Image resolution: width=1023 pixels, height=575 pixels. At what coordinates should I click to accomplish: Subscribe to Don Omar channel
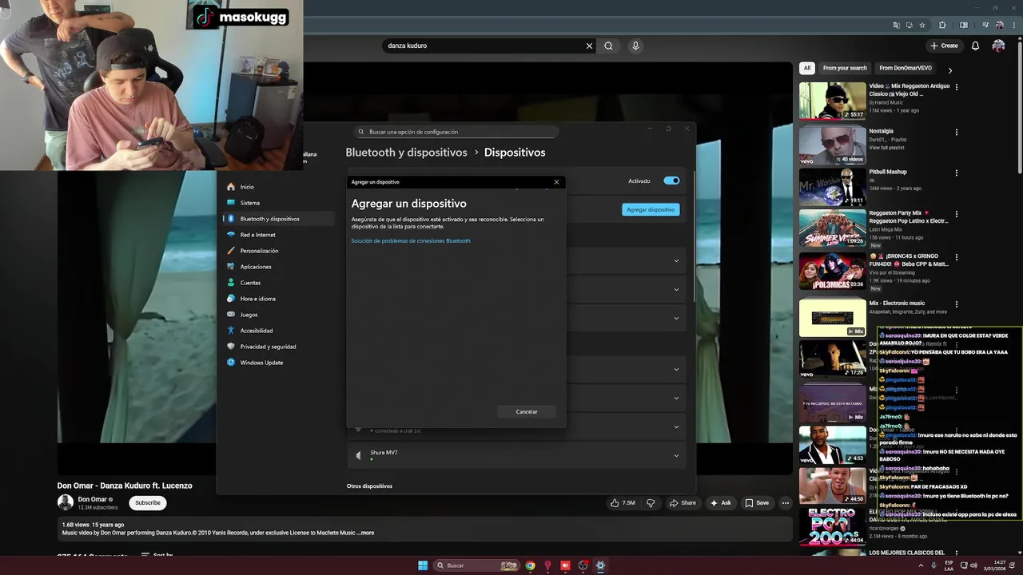tap(148, 503)
